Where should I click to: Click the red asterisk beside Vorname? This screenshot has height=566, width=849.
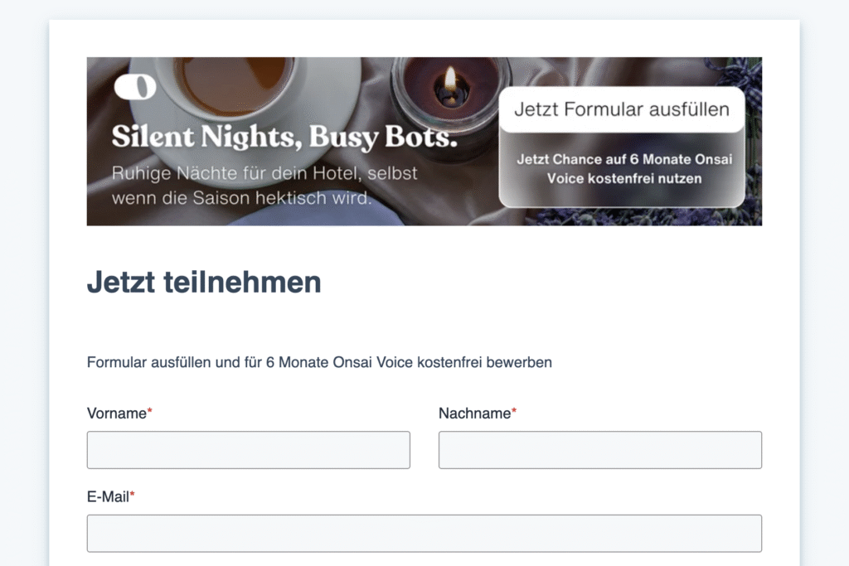(150, 412)
